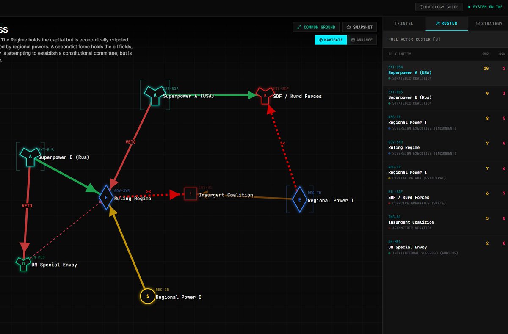Select the SDF / Kurd Forces node icon
The image size is (508, 334).
coord(265,95)
